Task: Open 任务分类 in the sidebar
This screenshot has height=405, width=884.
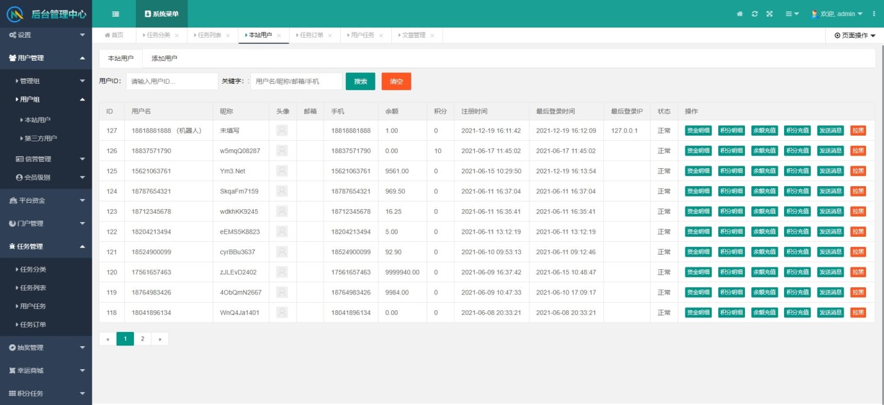Action: pyautogui.click(x=33, y=269)
